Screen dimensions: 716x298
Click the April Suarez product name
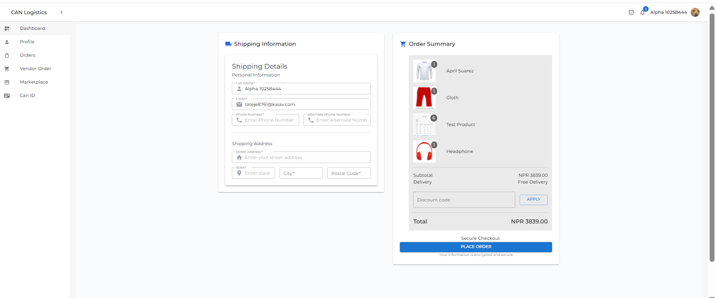tap(460, 71)
